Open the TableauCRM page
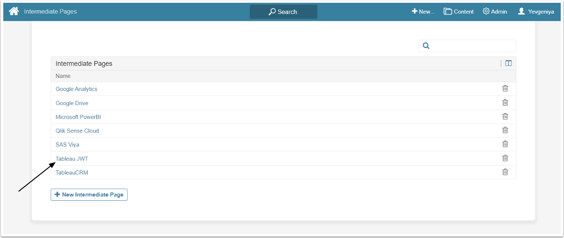Image resolution: width=564 pixels, height=238 pixels. (72, 173)
